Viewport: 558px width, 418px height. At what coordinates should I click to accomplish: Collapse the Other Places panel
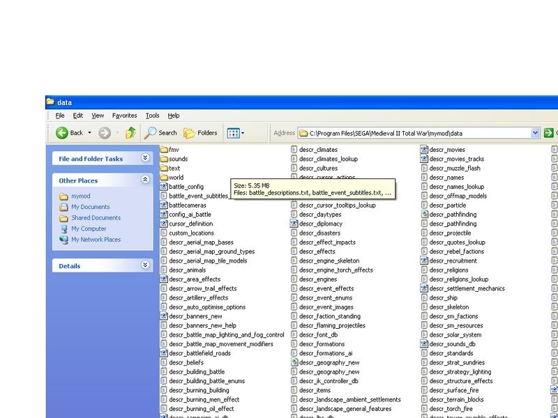click(145, 180)
